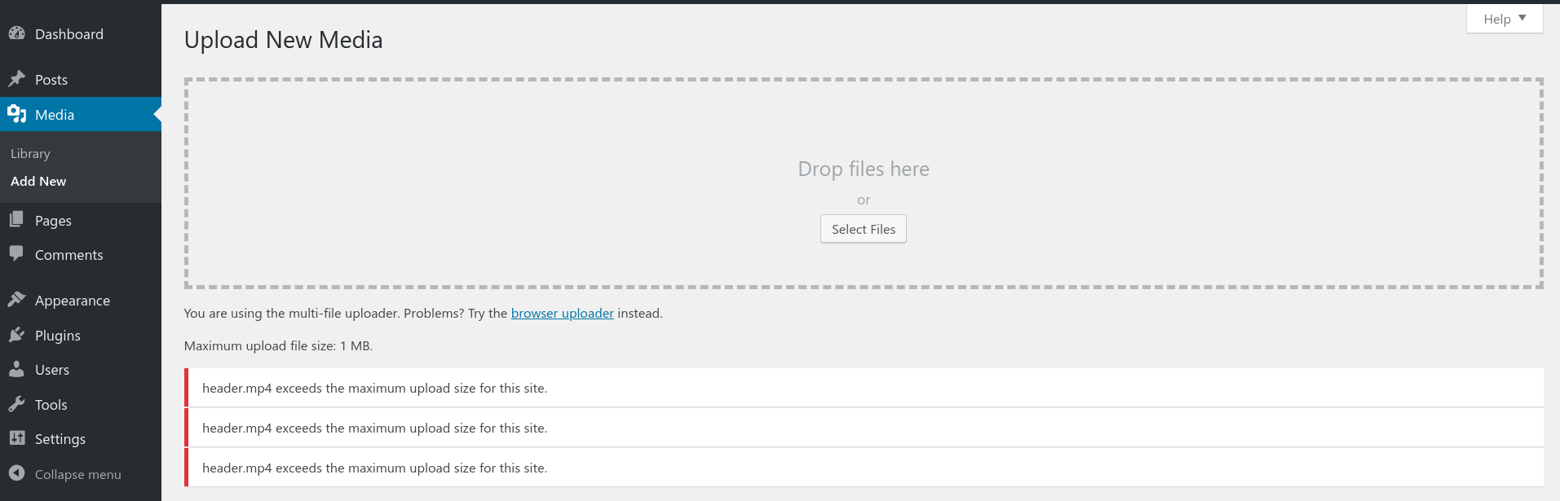Click the Upload New Media heading
Viewport: 1560px width, 501px height.
[x=283, y=40]
